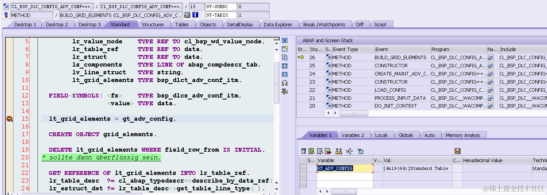Open the Locals variables tab
Image resolution: width=547 pixels, height=195 pixels.
coord(381,135)
